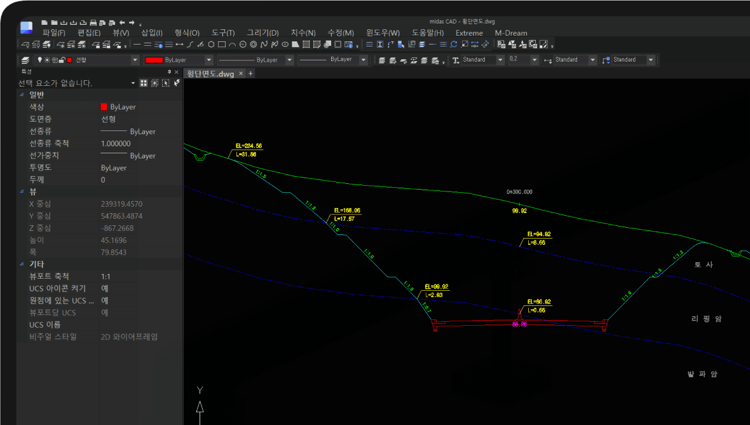The width and height of the screenshot is (750, 425).
Task: Toggle 원점에 있는 UCS value 예
Action: 105,300
